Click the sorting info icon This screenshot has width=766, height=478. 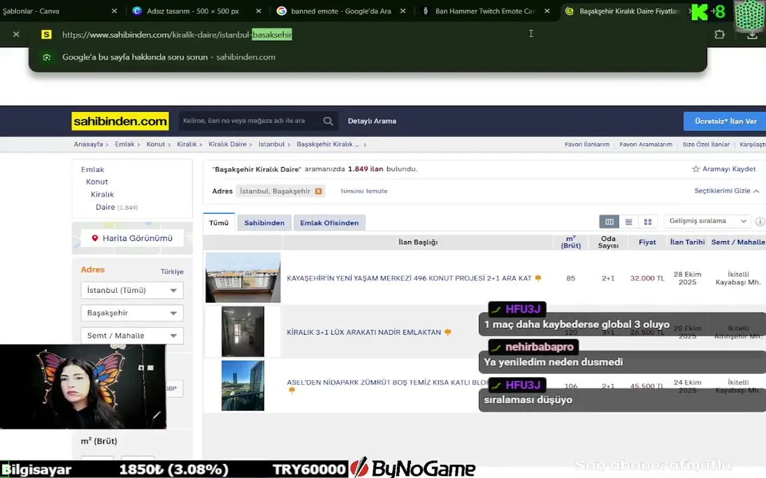coord(759,221)
